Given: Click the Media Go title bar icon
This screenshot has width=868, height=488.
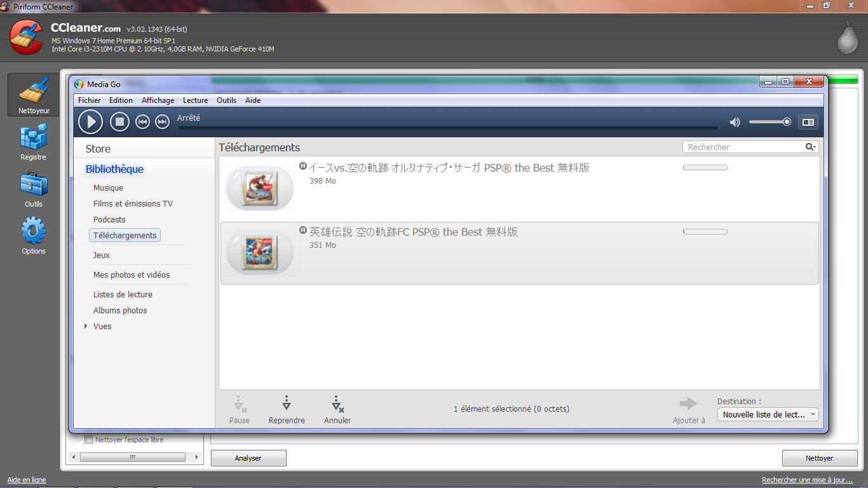Looking at the screenshot, I should (79, 84).
